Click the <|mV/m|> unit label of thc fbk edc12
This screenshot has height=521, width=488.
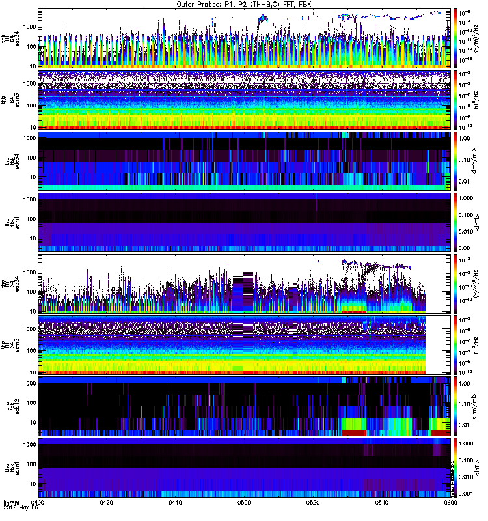[474, 406]
